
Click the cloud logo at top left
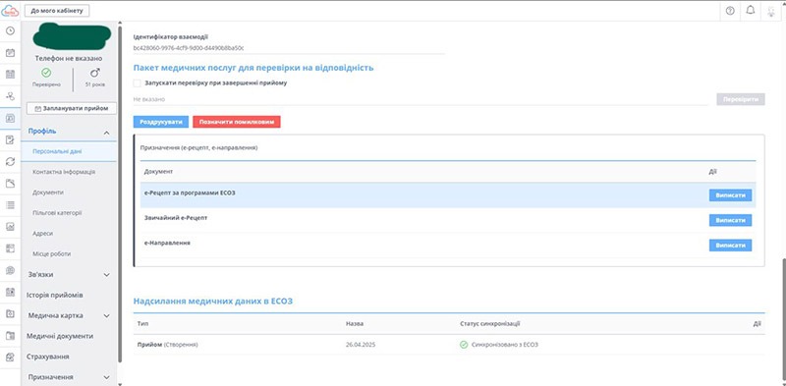click(x=11, y=10)
